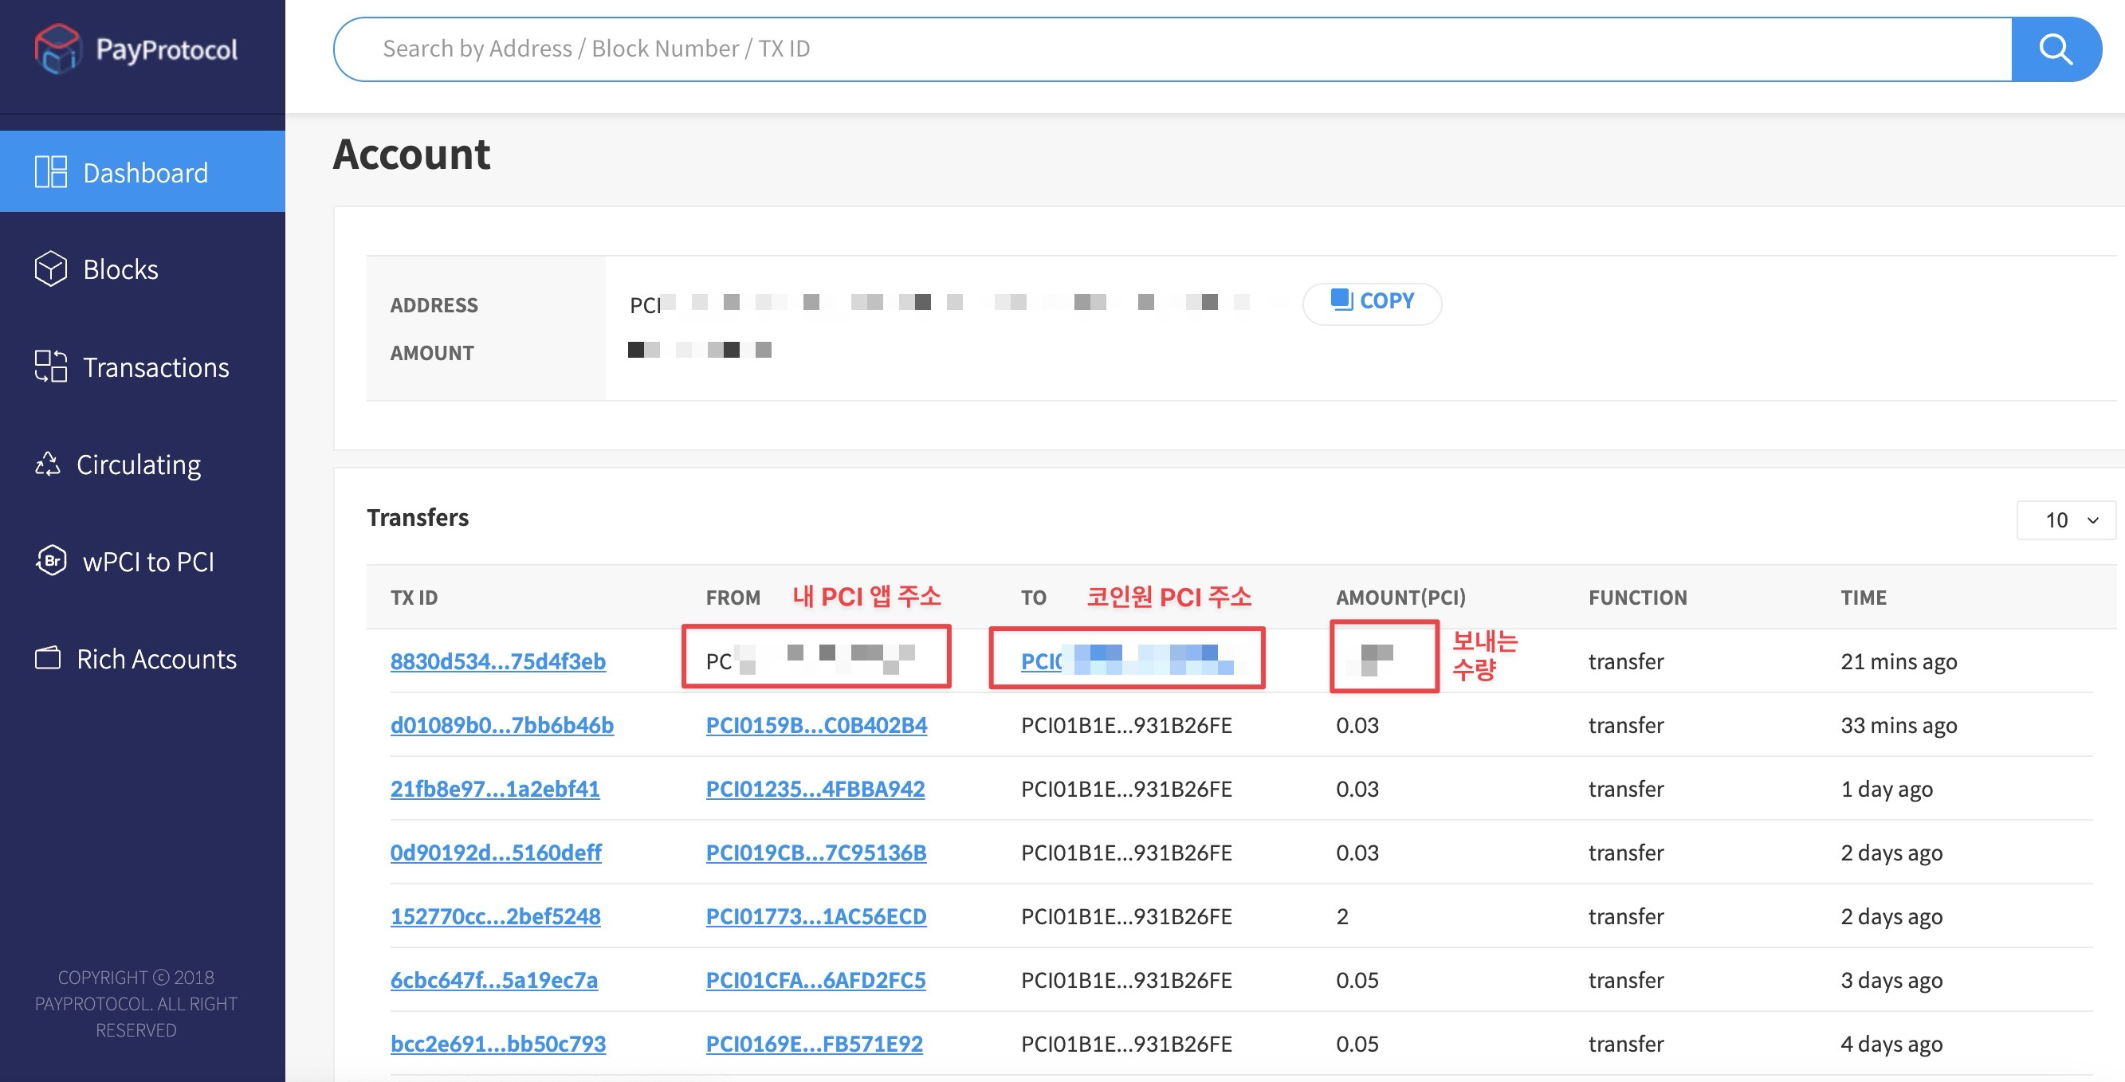
Task: Open the Transactions menu item
Action: (156, 367)
